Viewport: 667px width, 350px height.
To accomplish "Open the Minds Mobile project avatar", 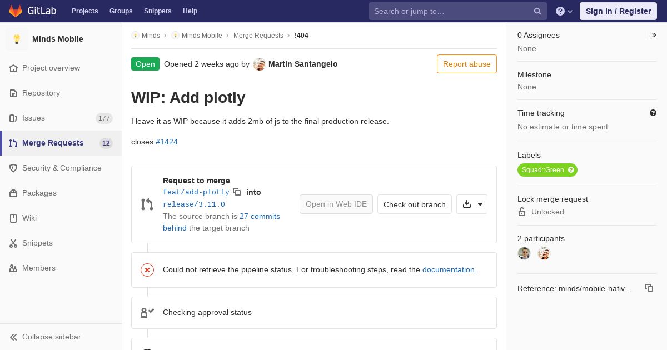I will coord(17,39).
